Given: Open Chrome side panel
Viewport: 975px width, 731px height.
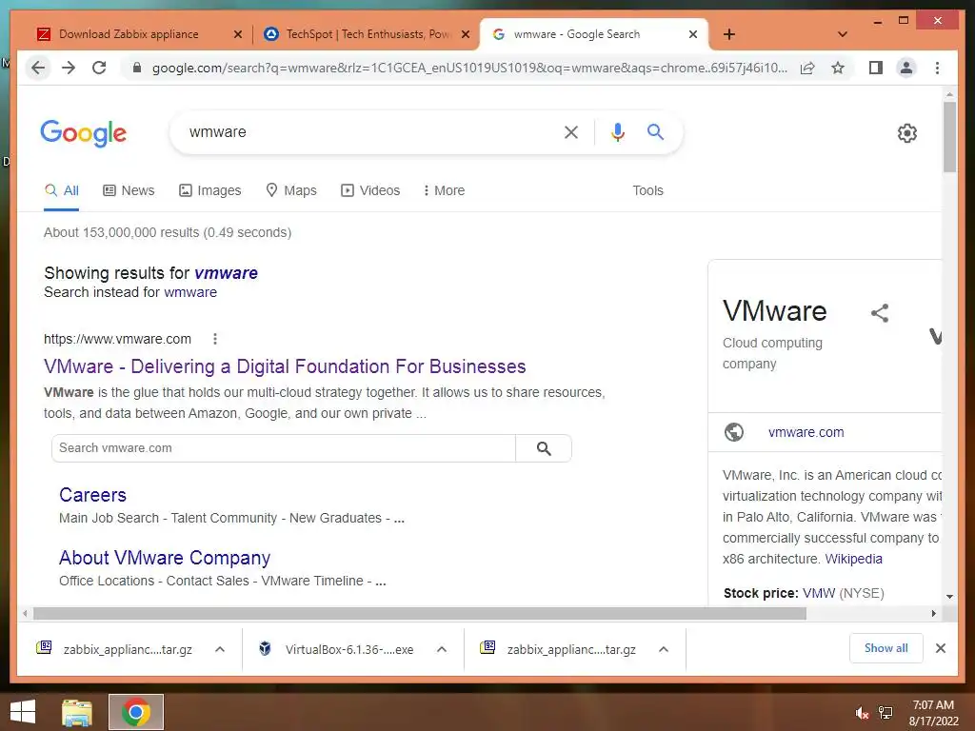Looking at the screenshot, I should coord(876,68).
